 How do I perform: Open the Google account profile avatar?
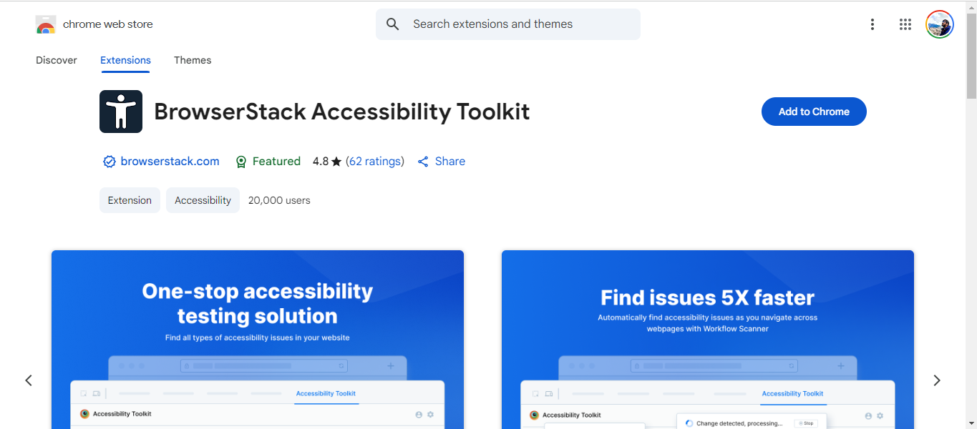click(x=939, y=24)
